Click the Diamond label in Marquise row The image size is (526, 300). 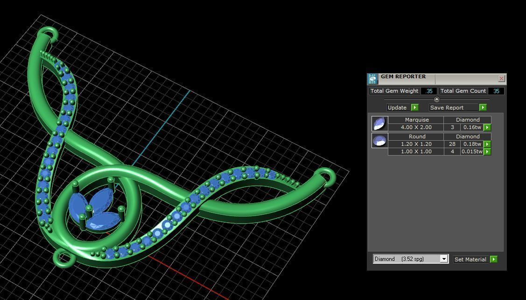pyautogui.click(x=468, y=120)
